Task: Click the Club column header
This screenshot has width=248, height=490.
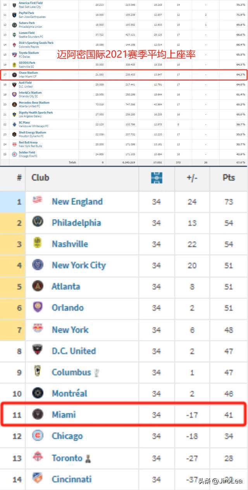Action: 40,178
